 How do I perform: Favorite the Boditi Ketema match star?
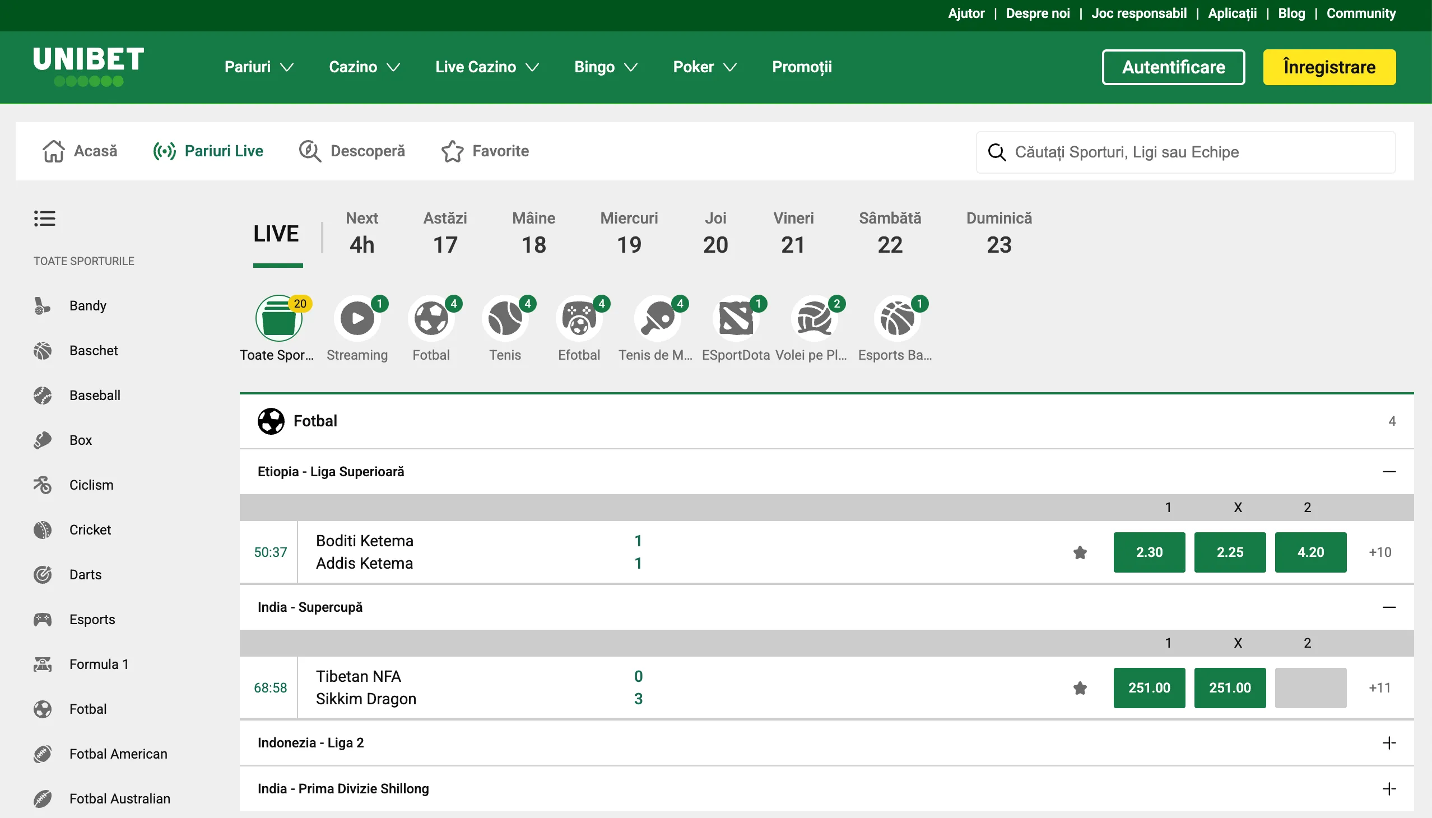tap(1080, 552)
